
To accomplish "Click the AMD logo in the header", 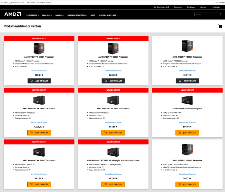I will pyautogui.click(x=13, y=14).
